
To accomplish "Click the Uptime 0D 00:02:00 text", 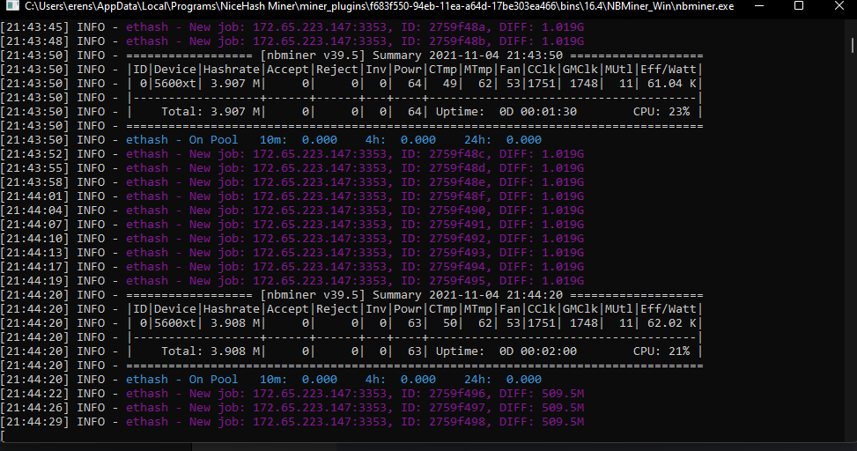I will [506, 351].
